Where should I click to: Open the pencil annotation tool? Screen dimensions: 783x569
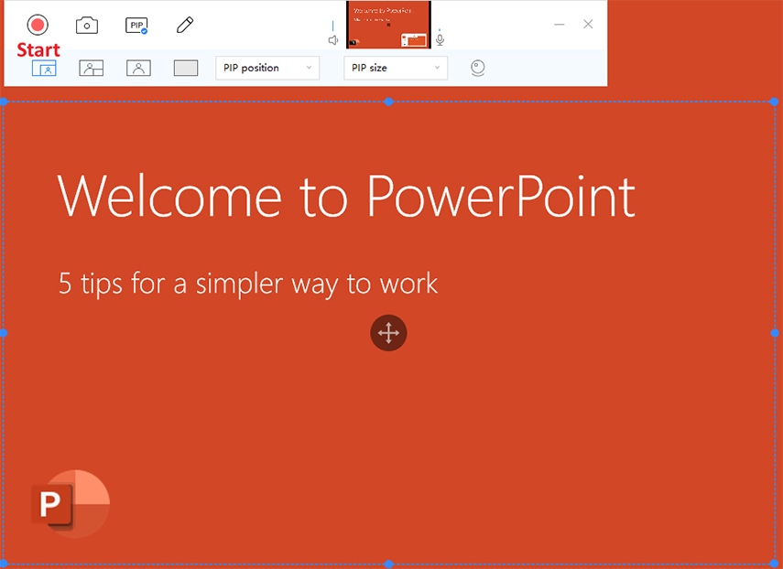pos(185,25)
